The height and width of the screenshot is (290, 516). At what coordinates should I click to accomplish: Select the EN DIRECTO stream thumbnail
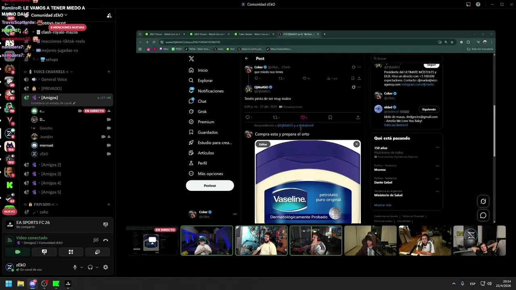point(152,240)
